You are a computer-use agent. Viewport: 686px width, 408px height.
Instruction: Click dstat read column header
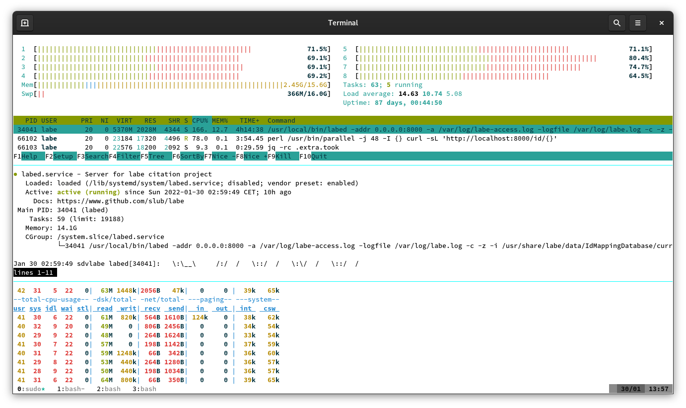105,309
